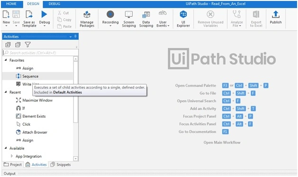Viewport: 298px width, 177px height.
Task: Click the filter funnel icon in Activities
Action: [28, 45]
